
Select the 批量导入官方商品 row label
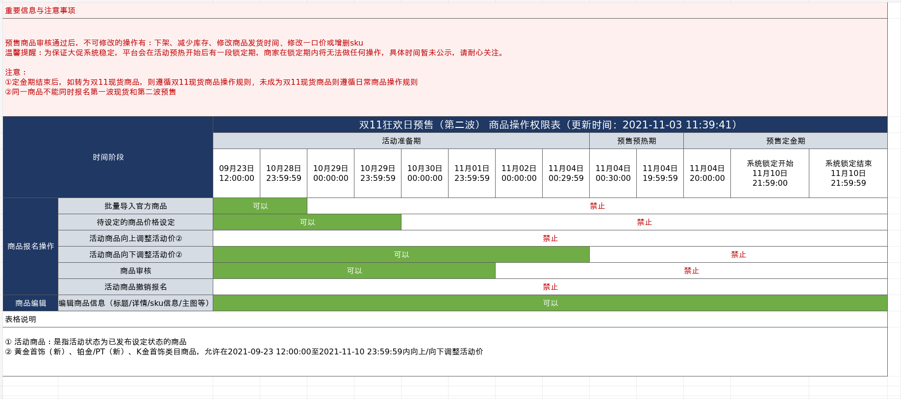tap(135, 206)
